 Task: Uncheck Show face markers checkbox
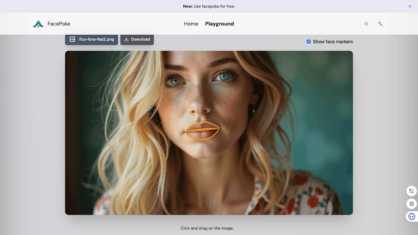point(309,42)
